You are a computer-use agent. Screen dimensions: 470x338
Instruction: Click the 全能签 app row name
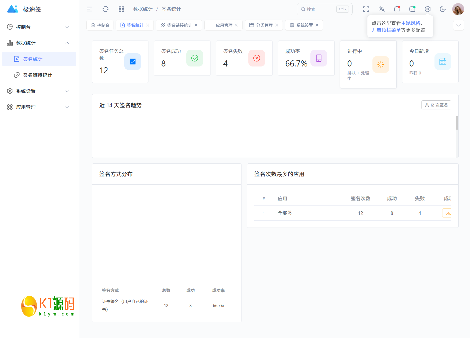click(x=285, y=213)
